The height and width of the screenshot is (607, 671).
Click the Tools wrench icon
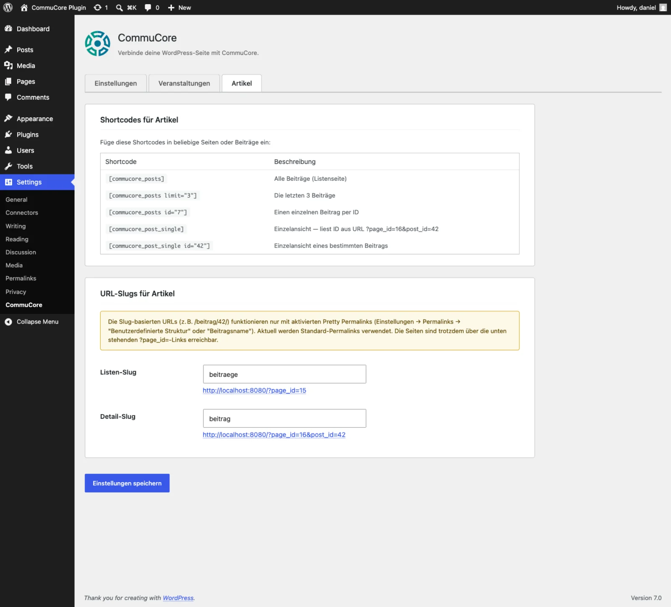[x=8, y=166]
